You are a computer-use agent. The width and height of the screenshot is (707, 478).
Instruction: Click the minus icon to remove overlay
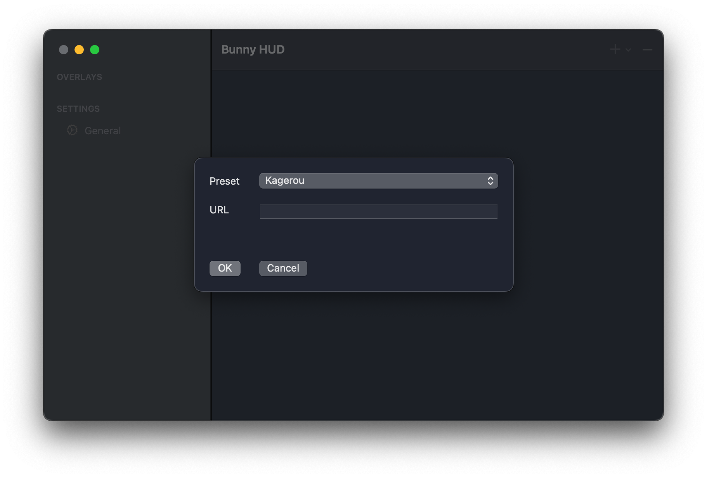647,50
